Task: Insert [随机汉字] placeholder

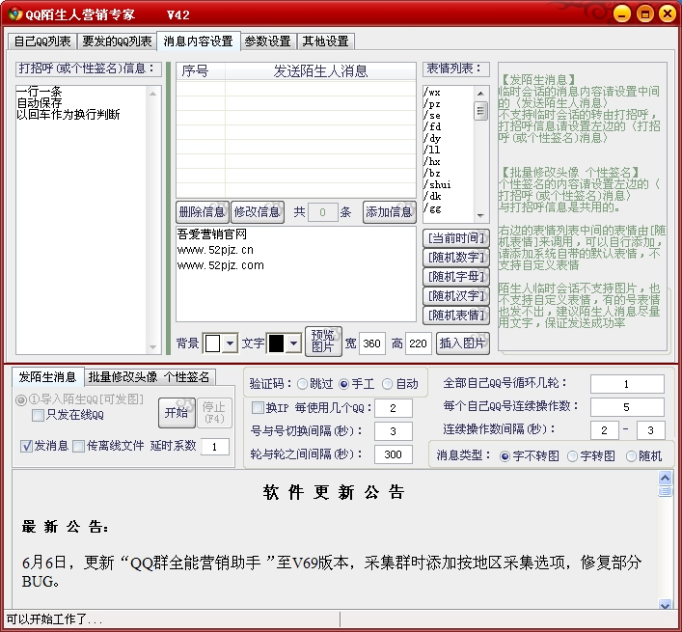Action: click(456, 296)
